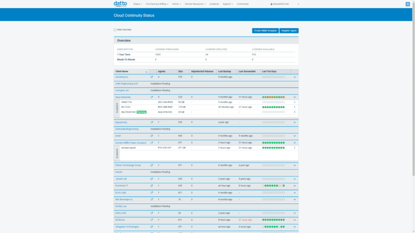Screen dimensions: 415x233
Task: Open options menu for VMW-7-02 agent
Action: (x=294, y=102)
